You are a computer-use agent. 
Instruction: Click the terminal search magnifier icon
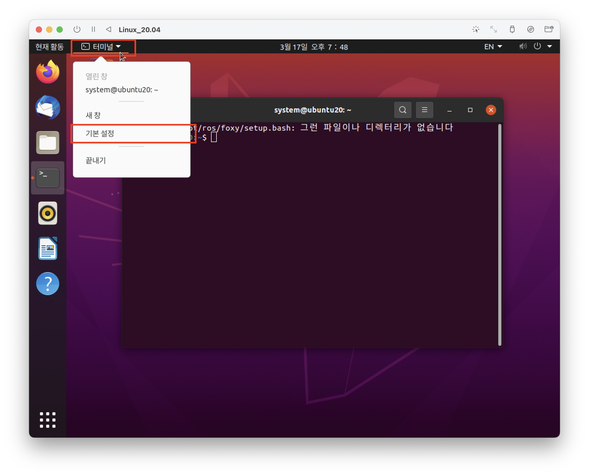(x=403, y=110)
